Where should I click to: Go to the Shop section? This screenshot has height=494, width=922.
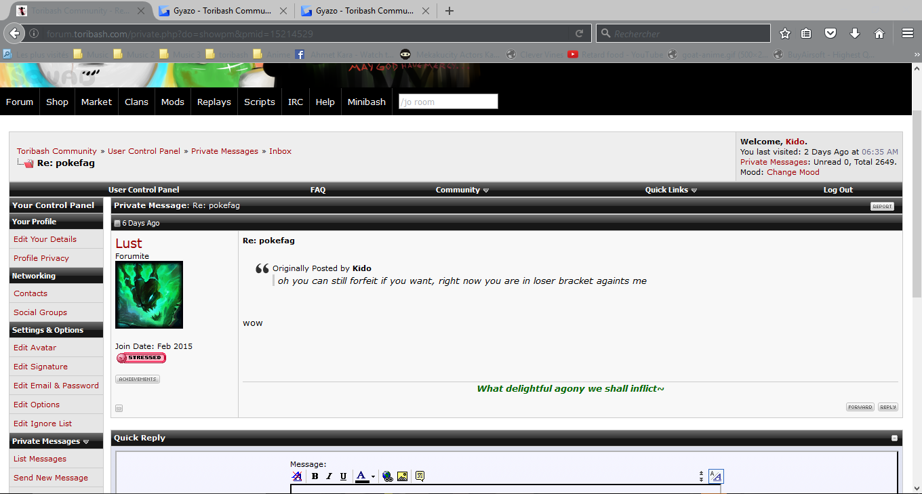57,102
